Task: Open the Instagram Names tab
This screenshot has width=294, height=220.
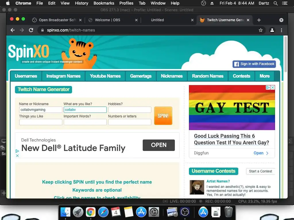Action: tap(63, 76)
